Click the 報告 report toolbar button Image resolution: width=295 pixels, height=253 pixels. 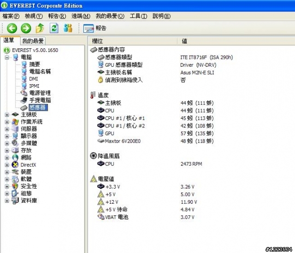pos(95,29)
